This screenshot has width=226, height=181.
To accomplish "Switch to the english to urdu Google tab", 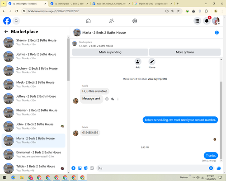I will [153, 4].
